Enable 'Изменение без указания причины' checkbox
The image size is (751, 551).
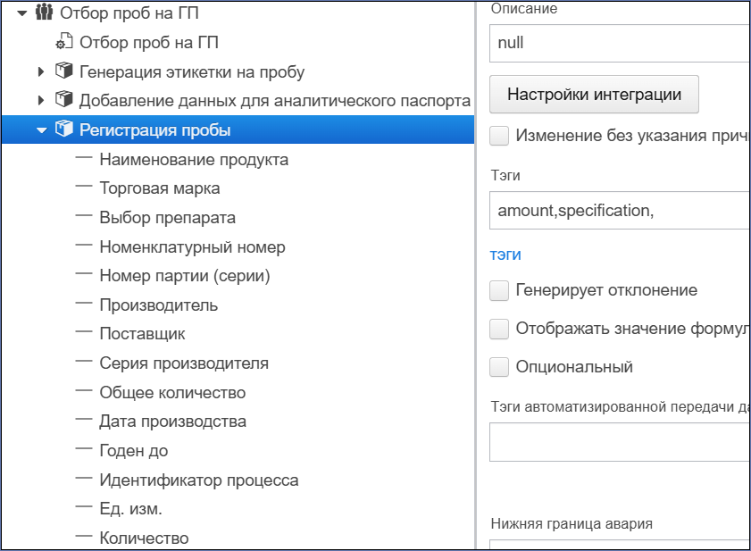[499, 136]
